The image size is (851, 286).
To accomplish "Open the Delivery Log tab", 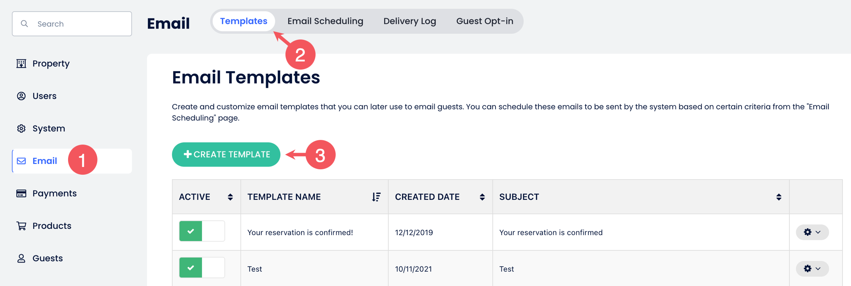I will 410,21.
